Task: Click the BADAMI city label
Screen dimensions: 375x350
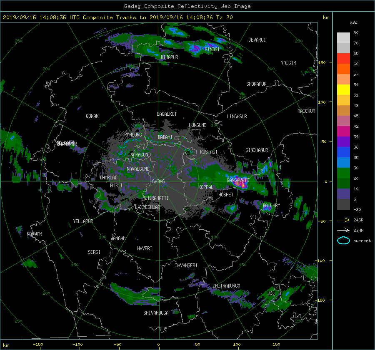Action: pos(165,137)
